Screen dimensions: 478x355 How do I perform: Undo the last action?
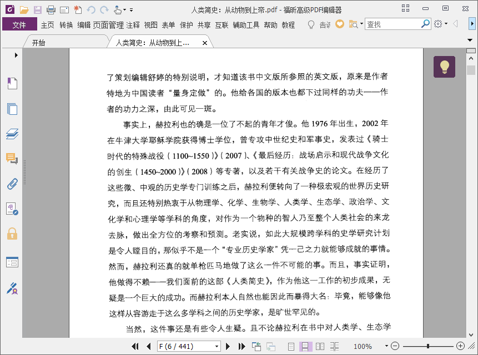coord(91,10)
